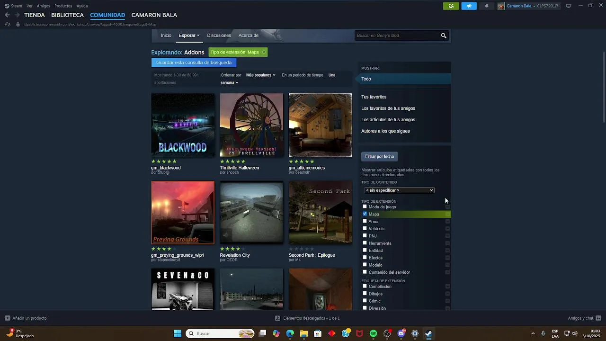The width and height of the screenshot is (606, 341).
Task: Open the Explorar dropdown menu
Action: (189, 36)
